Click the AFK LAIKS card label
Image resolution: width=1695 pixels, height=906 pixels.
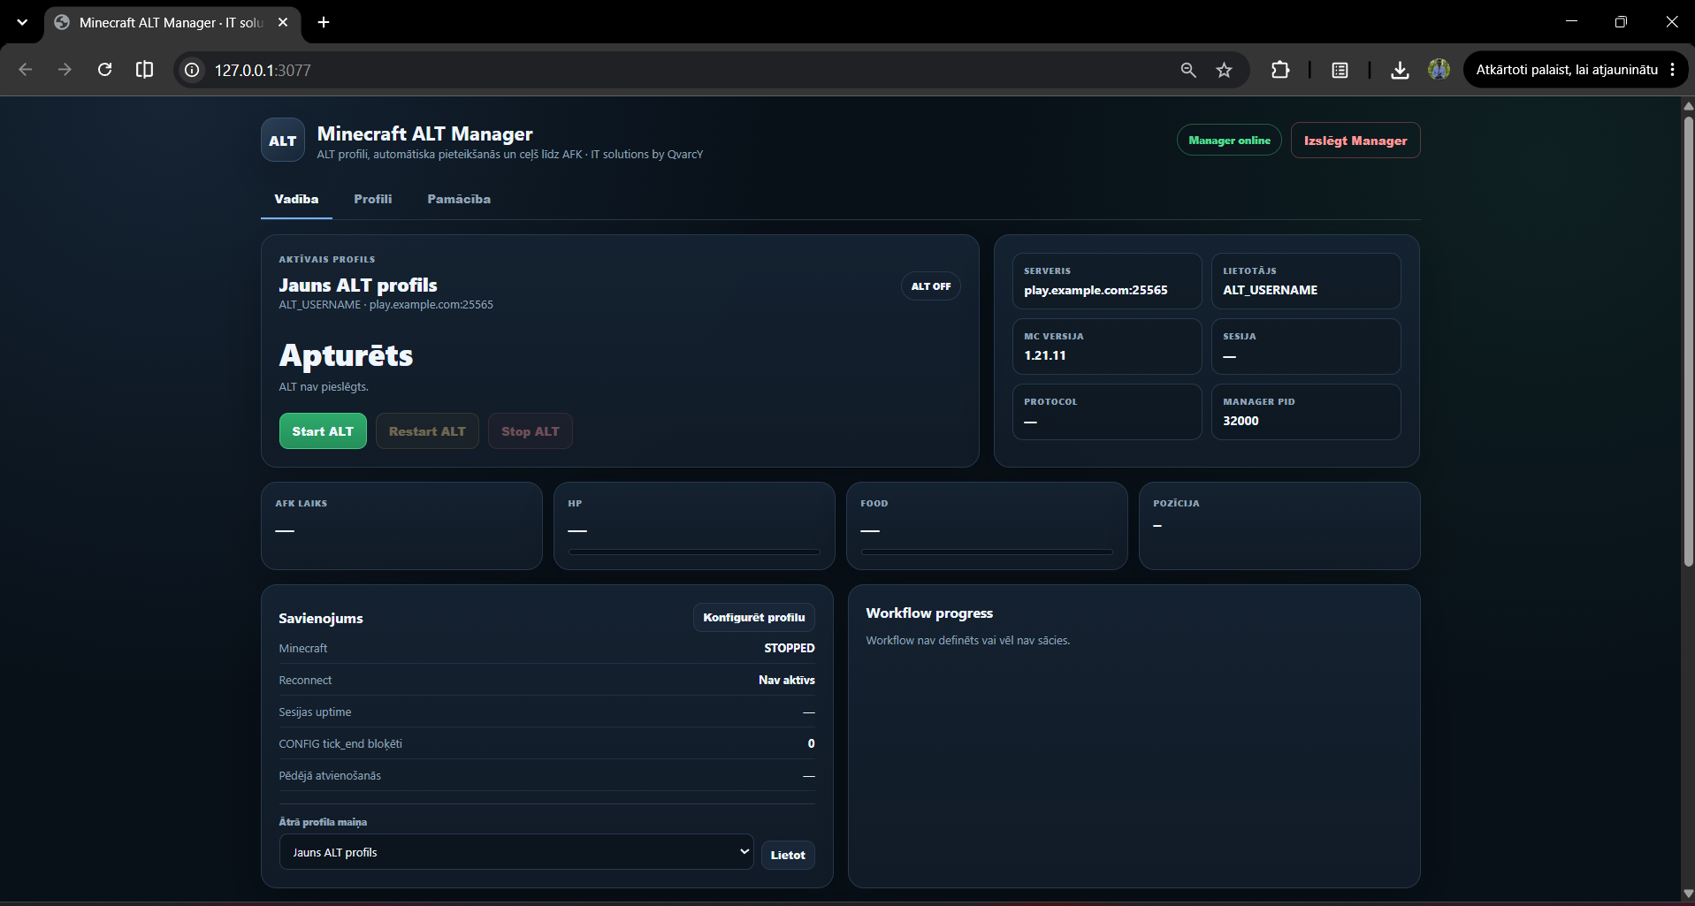tap(301, 503)
